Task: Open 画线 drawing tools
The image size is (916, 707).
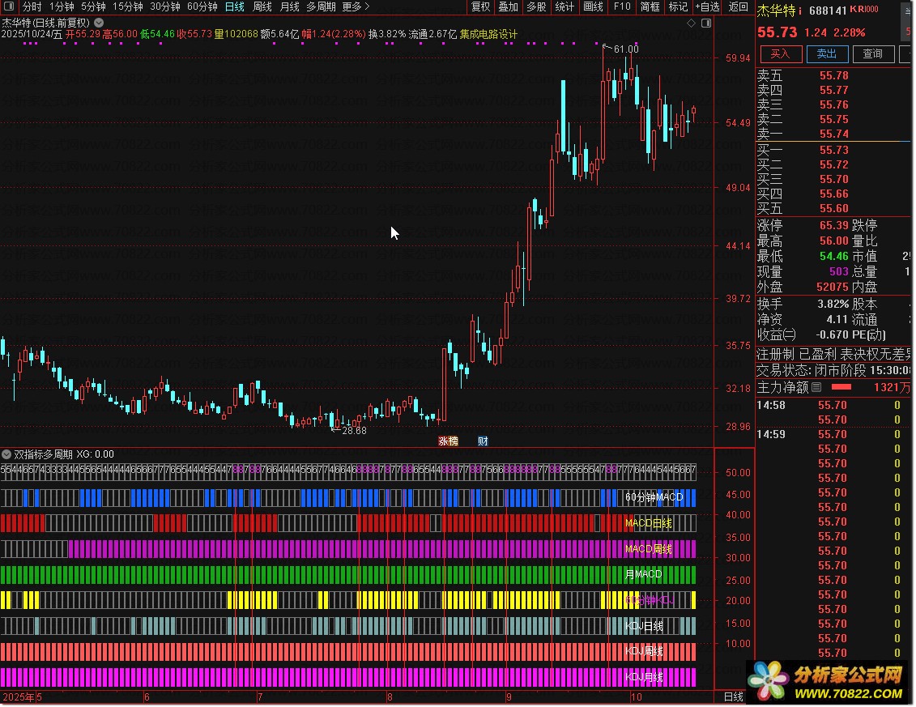Action: (593, 6)
